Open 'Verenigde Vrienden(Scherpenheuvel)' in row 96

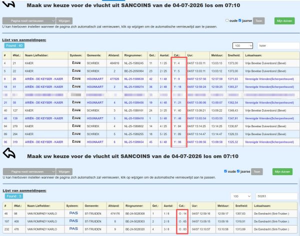(269, 142)
